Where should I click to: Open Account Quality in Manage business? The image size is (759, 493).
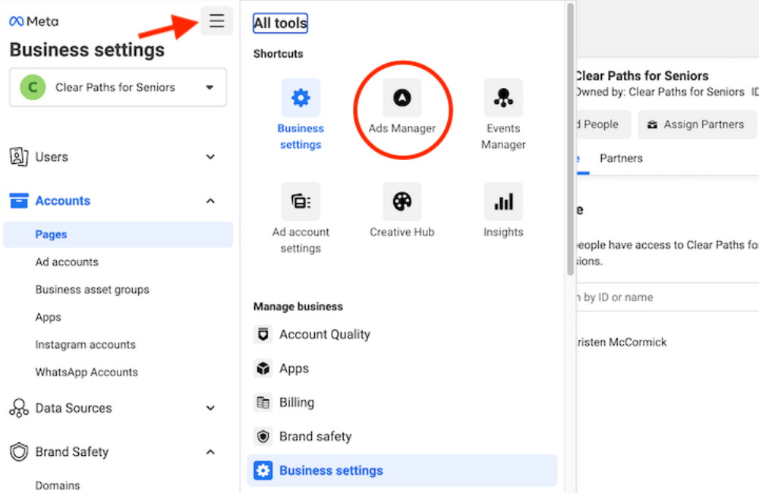(324, 334)
